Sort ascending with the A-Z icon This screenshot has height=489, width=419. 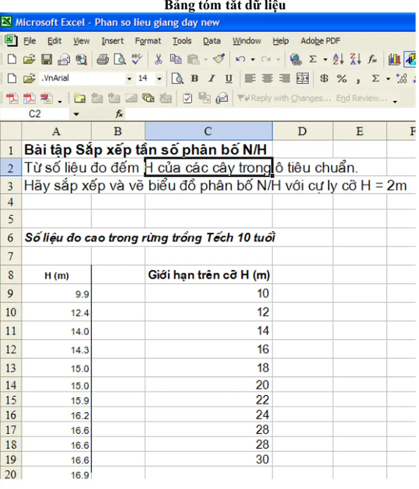click(x=338, y=59)
